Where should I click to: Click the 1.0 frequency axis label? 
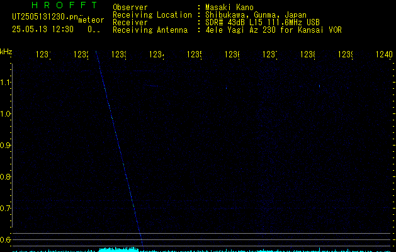tap(5, 114)
